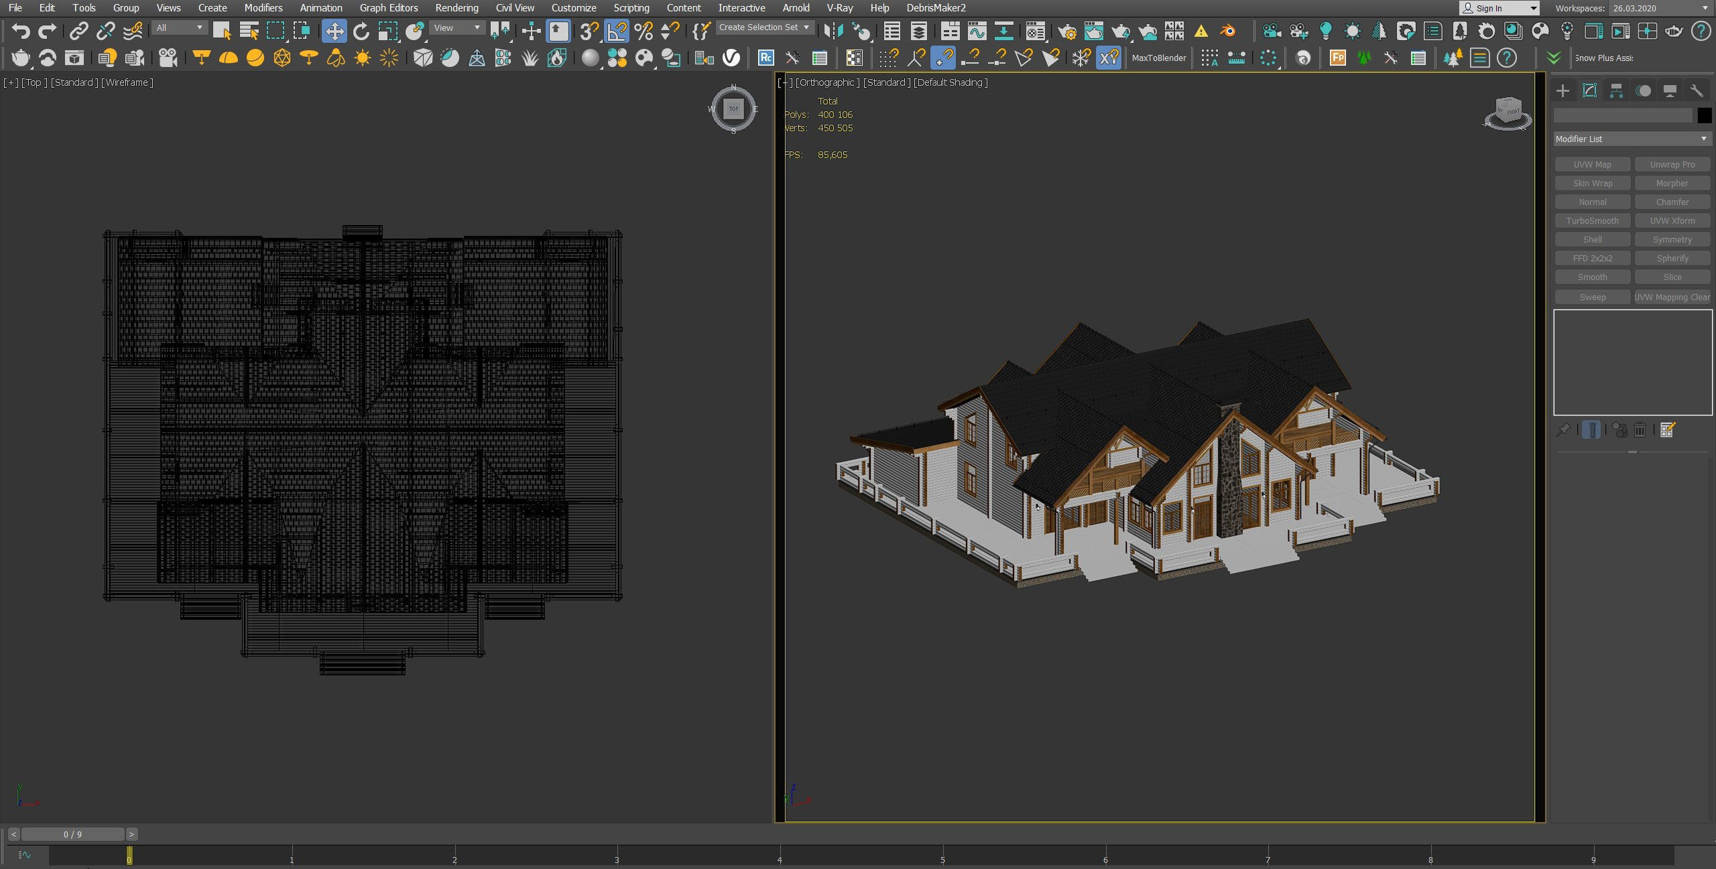The height and width of the screenshot is (869, 1716).
Task: Click the Undo arrow icon
Action: click(x=21, y=31)
